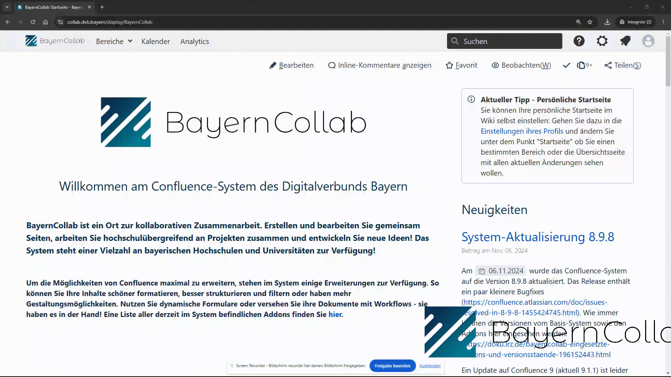This screenshot has height=377, width=671.
Task: Open the browser tab search chevron
Action: 7,7
